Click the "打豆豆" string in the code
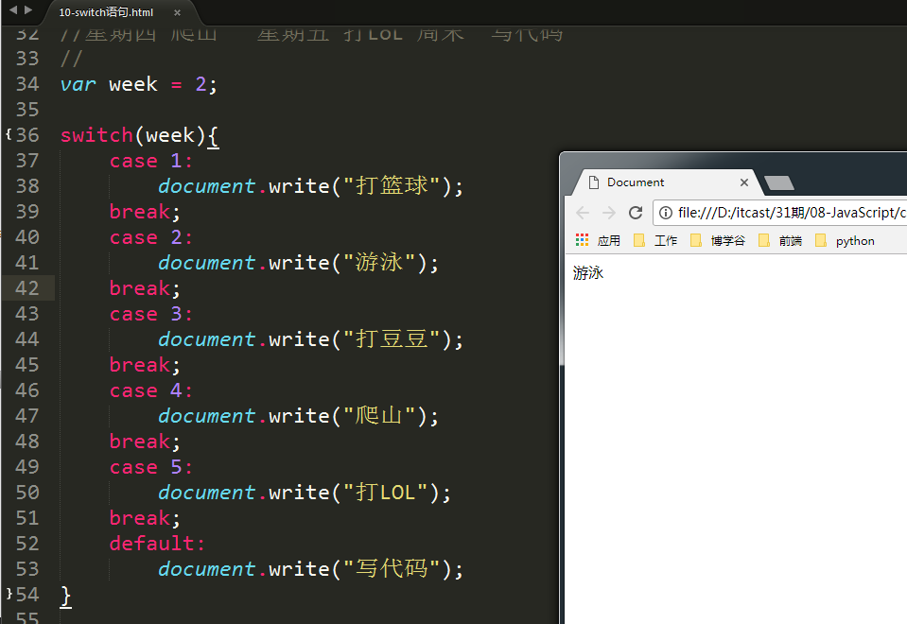907x624 pixels. [x=392, y=339]
